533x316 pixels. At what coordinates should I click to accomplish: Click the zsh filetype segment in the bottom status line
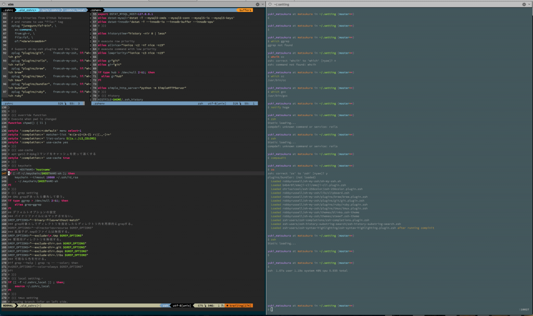pos(166,306)
